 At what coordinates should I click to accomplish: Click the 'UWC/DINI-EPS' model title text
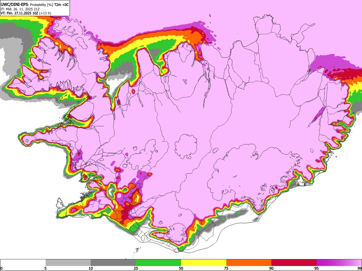click(14, 5)
